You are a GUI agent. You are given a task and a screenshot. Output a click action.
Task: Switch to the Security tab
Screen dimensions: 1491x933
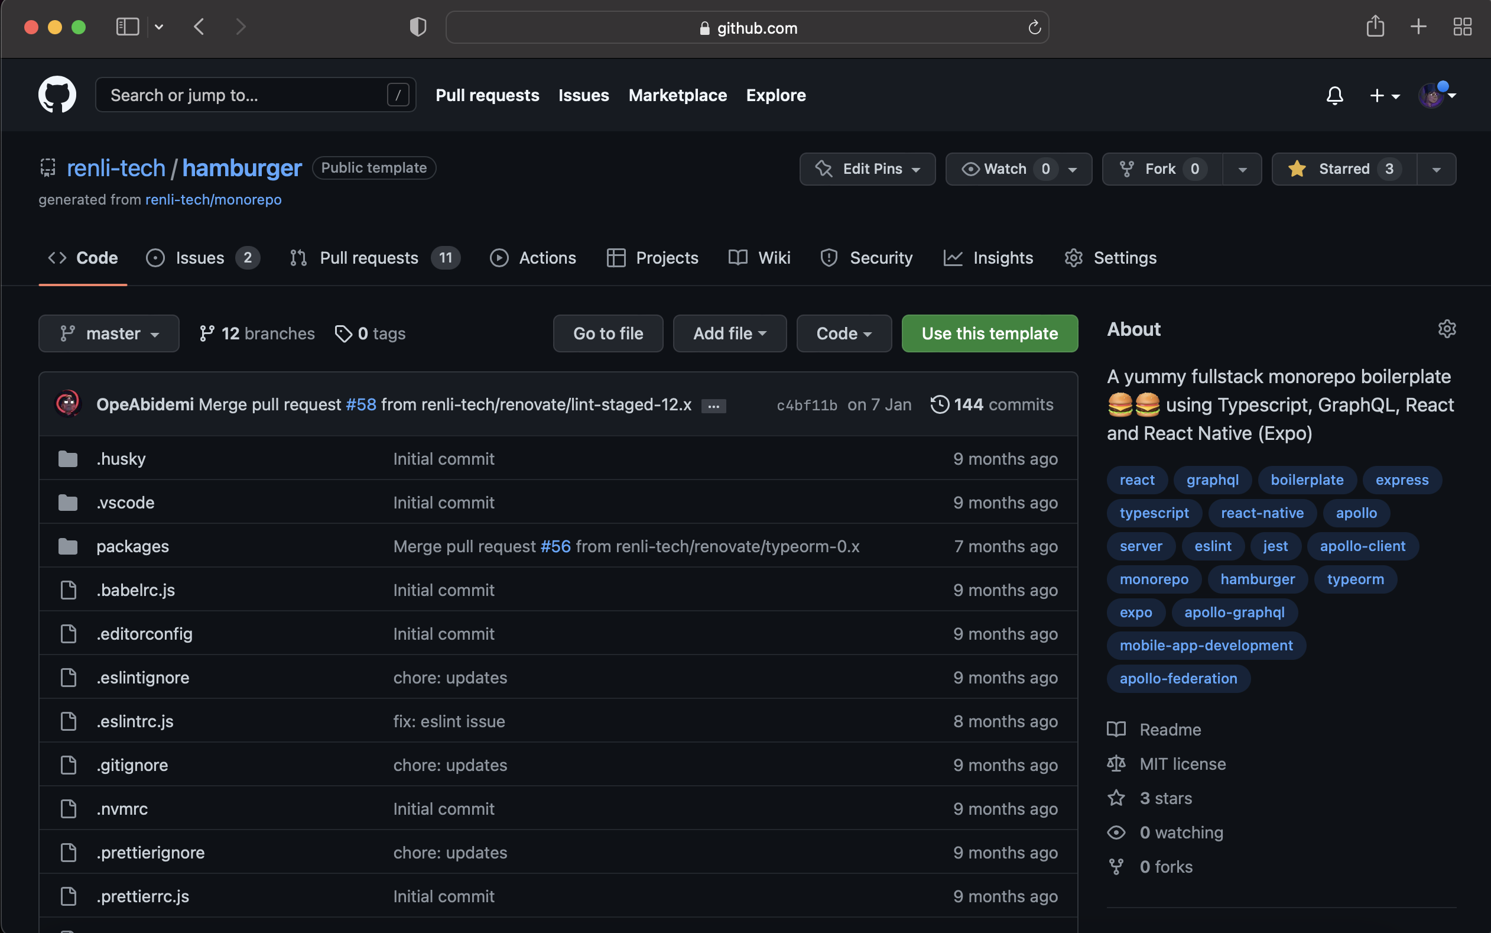[866, 258]
